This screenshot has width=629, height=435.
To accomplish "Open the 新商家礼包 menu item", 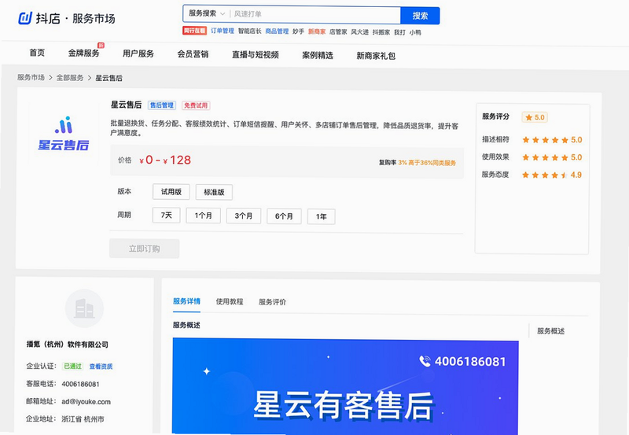I will pos(376,56).
